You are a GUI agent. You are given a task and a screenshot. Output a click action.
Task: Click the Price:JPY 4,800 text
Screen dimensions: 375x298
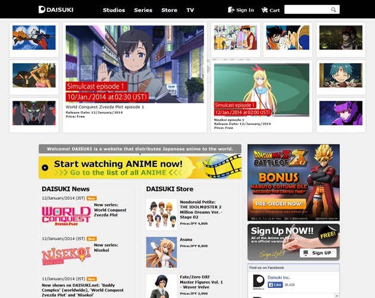click(x=193, y=224)
